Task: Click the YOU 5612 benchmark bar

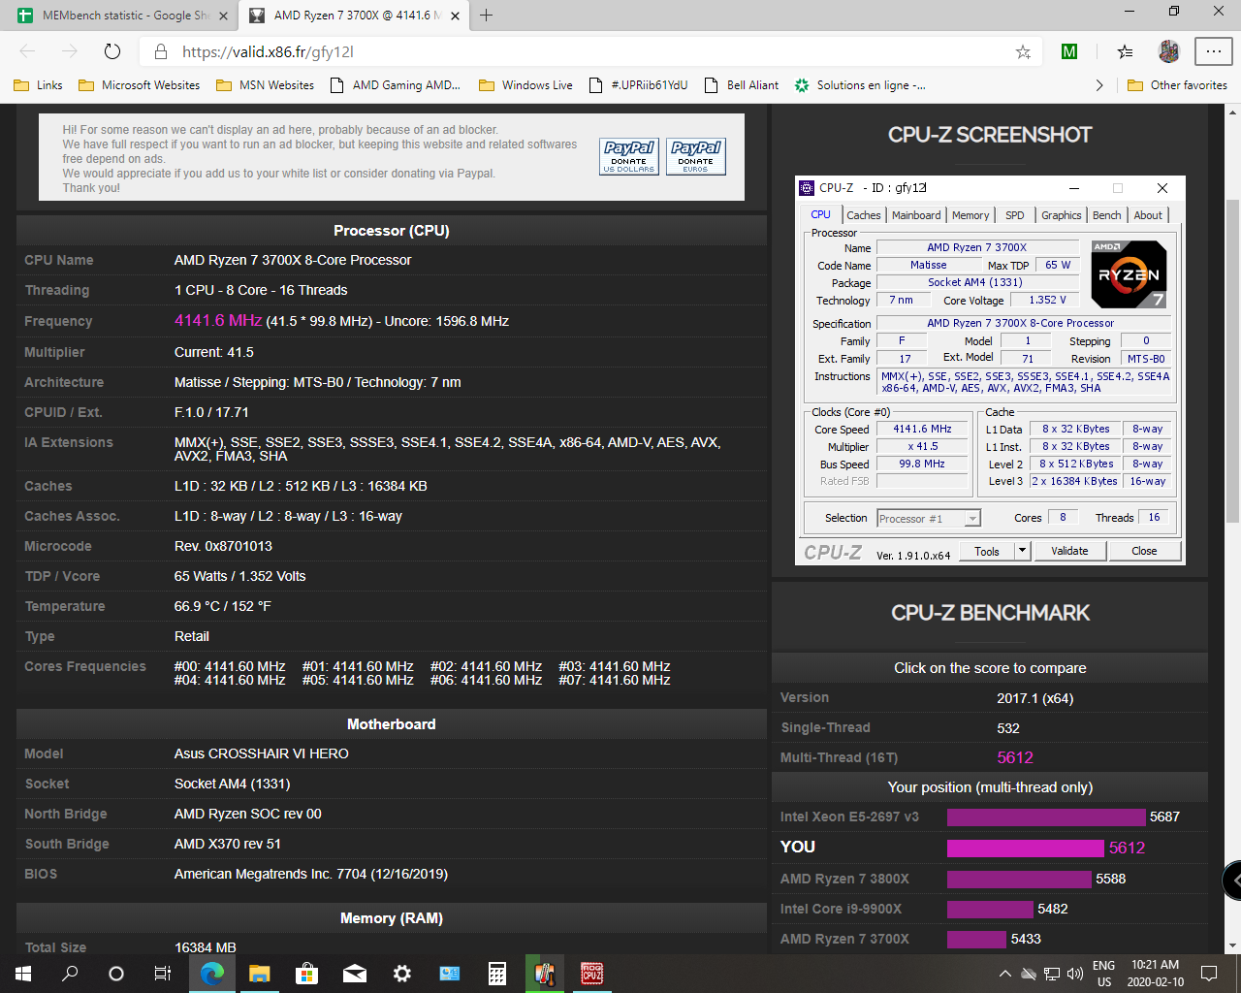Action: (1026, 848)
